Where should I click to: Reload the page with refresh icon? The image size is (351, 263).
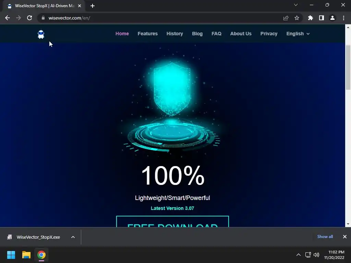click(x=29, y=18)
